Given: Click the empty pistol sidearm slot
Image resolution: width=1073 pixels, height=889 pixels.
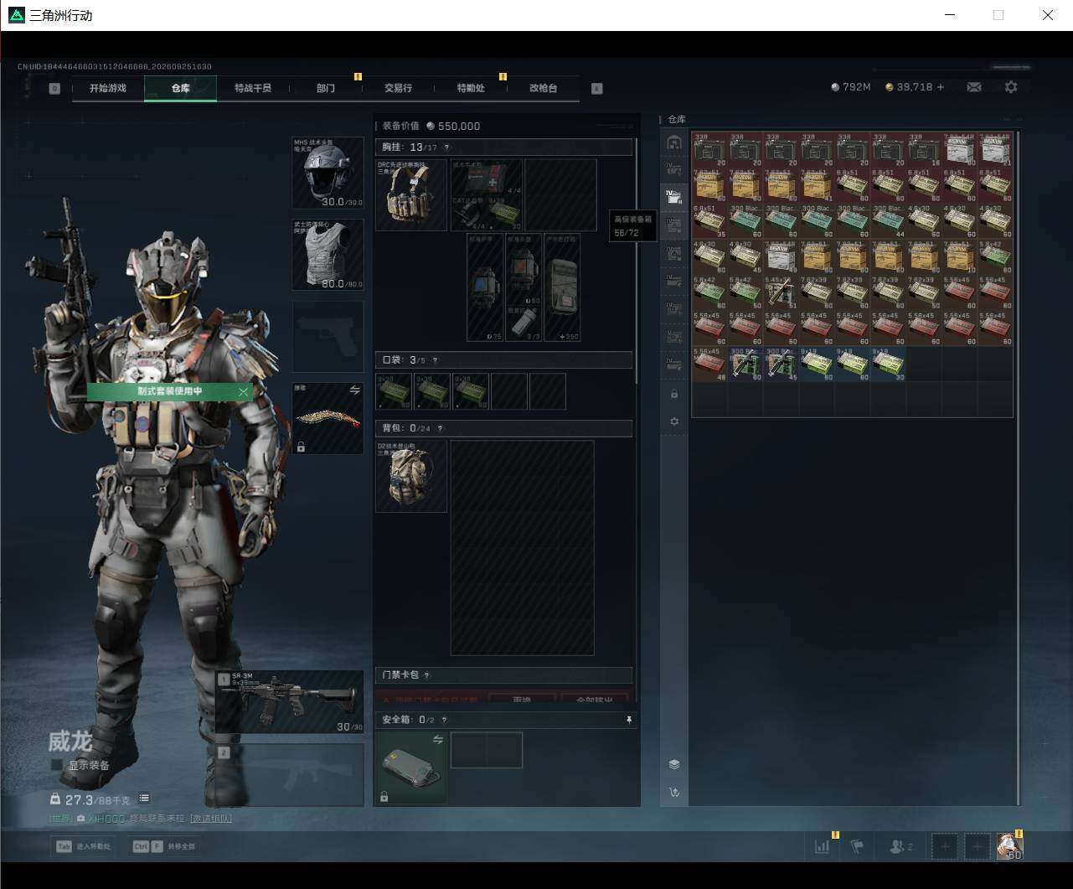Looking at the screenshot, I should pos(328,336).
